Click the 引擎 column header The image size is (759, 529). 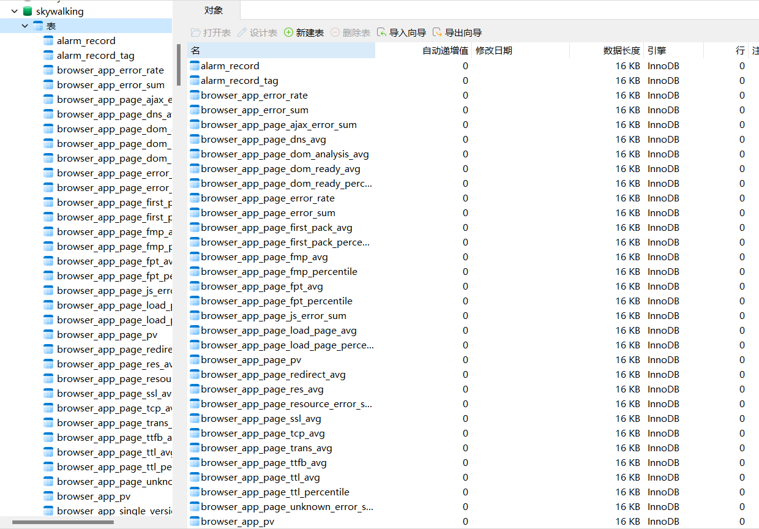pos(656,50)
